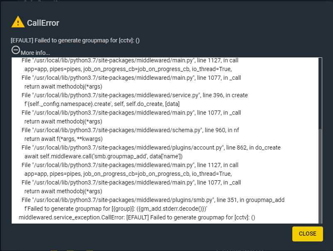Click the yellow warning triangle icon
Screen dimensions: 333x251
pyautogui.click(x=18, y=22)
